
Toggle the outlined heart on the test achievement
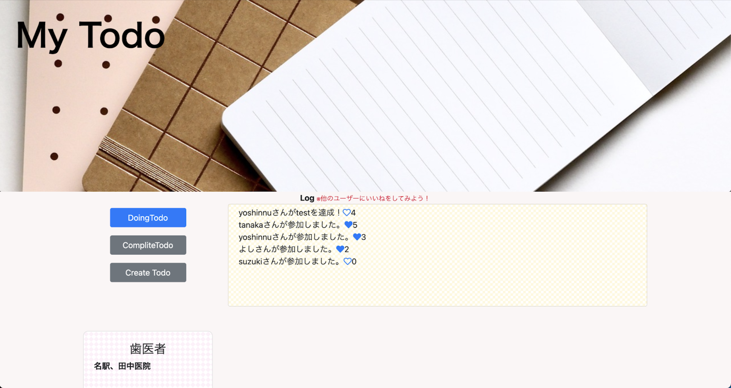tap(346, 213)
